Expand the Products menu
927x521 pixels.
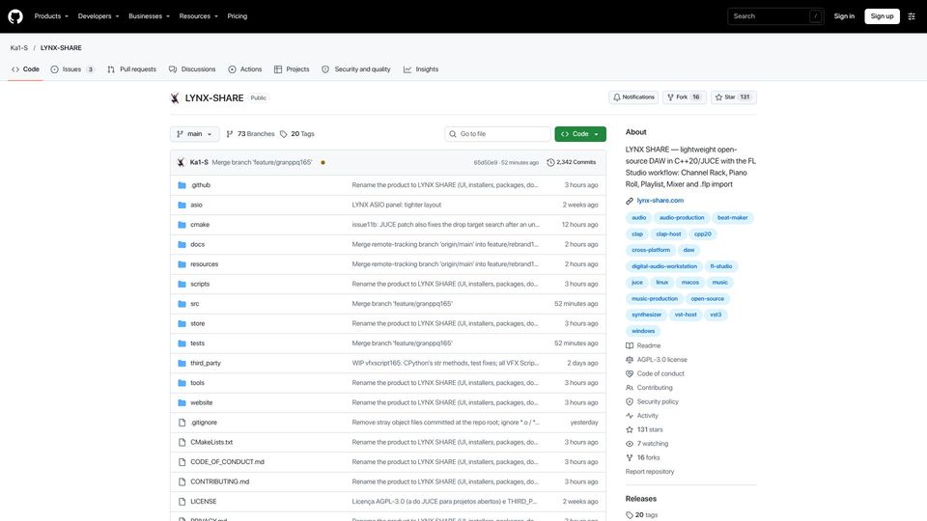[51, 16]
